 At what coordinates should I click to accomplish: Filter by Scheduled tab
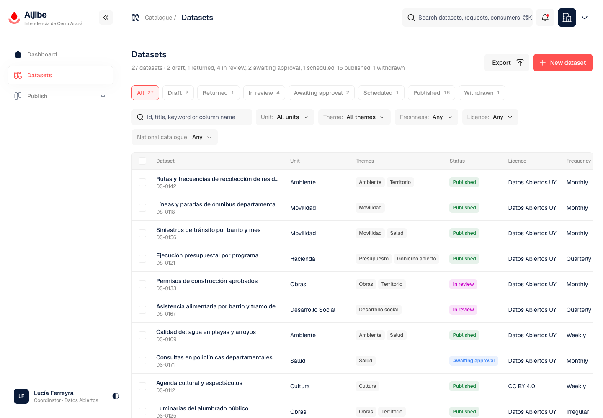click(381, 93)
